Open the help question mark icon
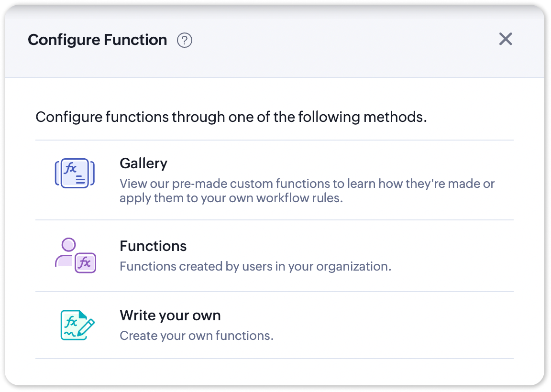 coord(184,40)
